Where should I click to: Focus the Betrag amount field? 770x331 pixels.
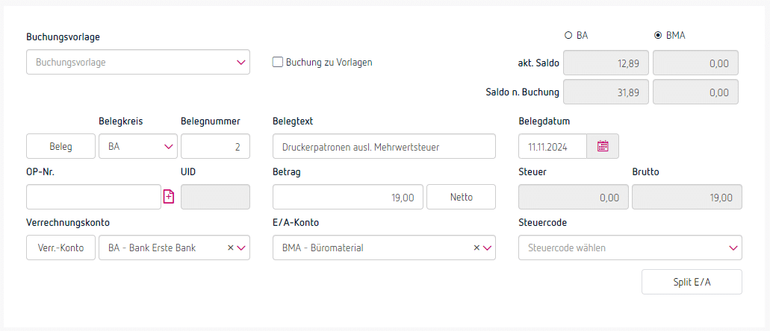click(x=348, y=198)
